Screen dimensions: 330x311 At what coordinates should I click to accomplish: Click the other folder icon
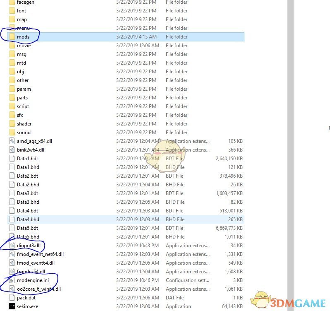point(12,80)
